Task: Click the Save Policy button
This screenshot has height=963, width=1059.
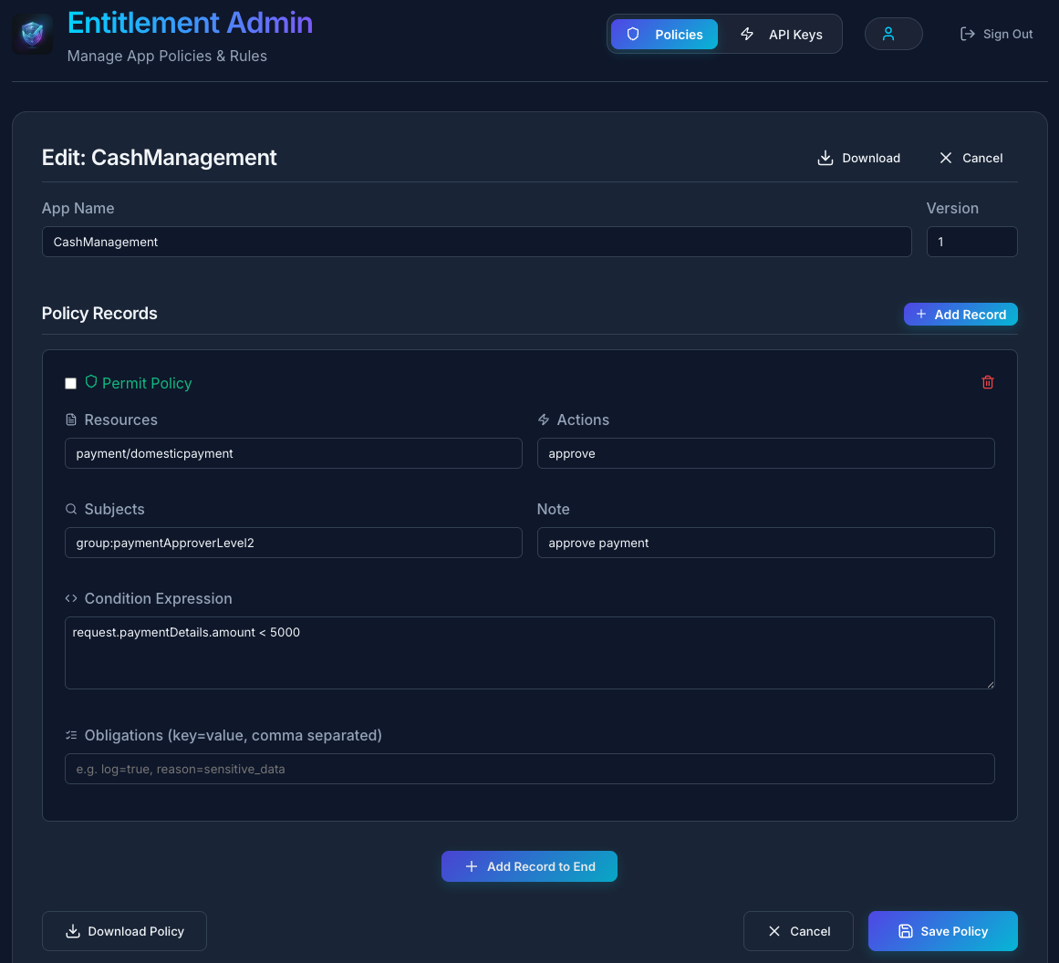Action: (942, 930)
